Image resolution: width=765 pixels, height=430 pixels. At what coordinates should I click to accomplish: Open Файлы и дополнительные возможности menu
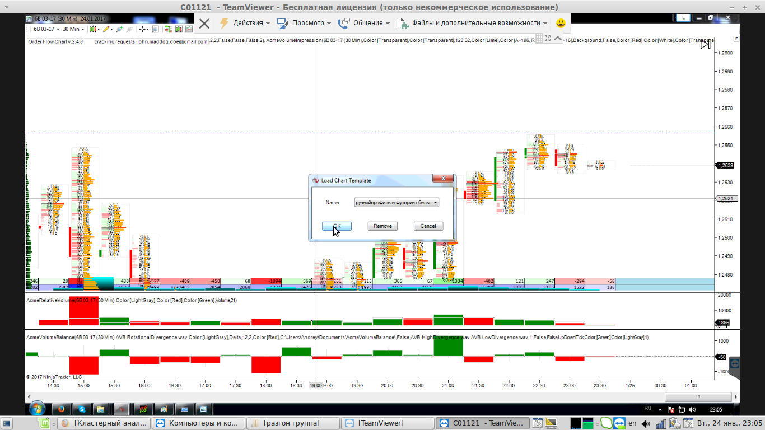[472, 23]
